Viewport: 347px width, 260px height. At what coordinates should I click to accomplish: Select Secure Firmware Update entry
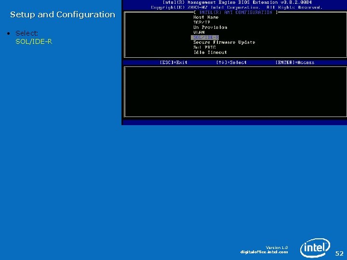(x=224, y=42)
